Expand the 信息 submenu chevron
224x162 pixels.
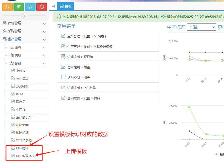(x=44, y=55)
